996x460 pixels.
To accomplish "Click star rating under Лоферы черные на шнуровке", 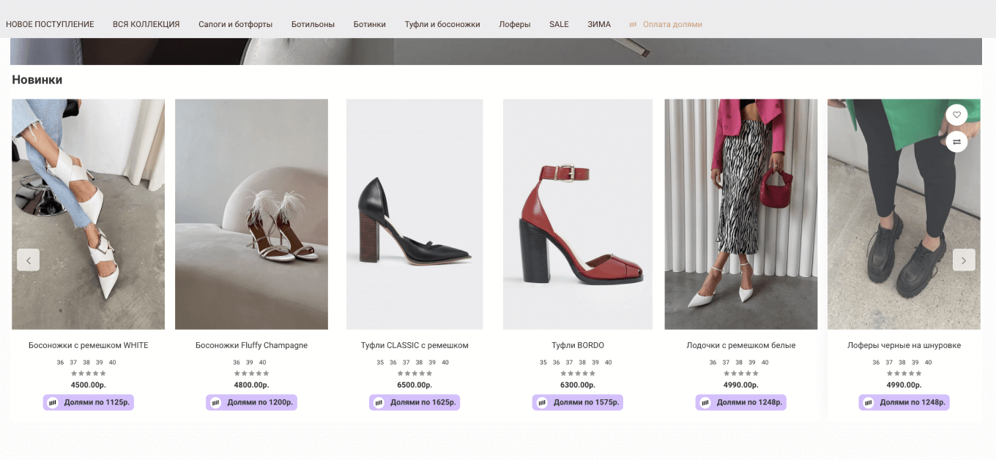I will (x=904, y=373).
